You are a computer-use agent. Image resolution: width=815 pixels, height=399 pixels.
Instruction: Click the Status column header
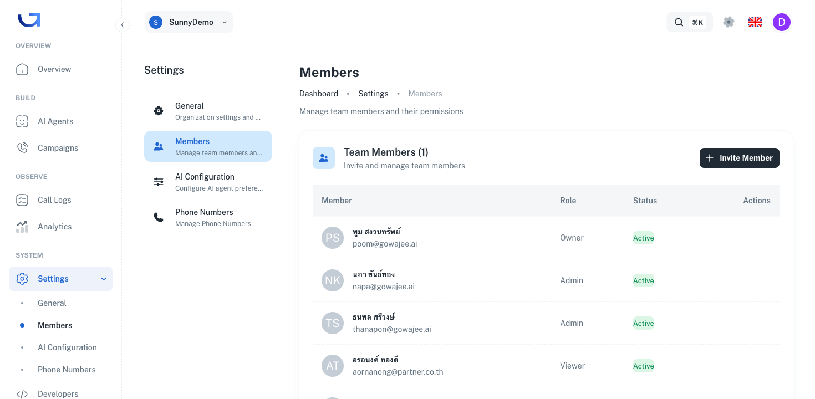tap(645, 201)
